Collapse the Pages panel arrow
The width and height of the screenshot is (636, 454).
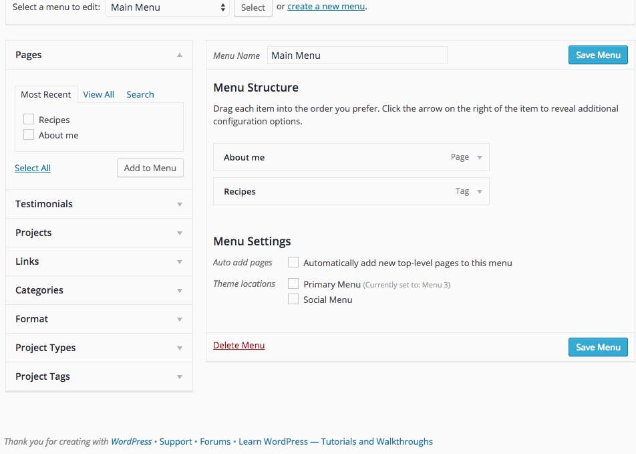tap(179, 55)
